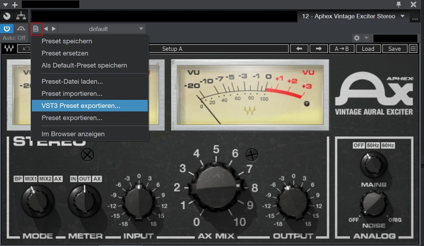Click the Load button
424x246 pixels.
click(x=368, y=49)
